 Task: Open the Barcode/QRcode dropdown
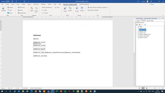pyautogui.click(x=47, y=7)
